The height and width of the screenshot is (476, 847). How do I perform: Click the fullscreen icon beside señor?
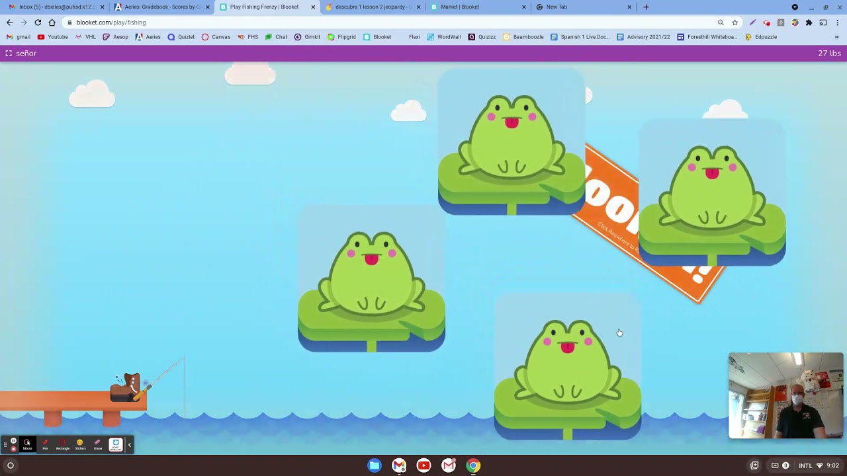click(x=9, y=53)
